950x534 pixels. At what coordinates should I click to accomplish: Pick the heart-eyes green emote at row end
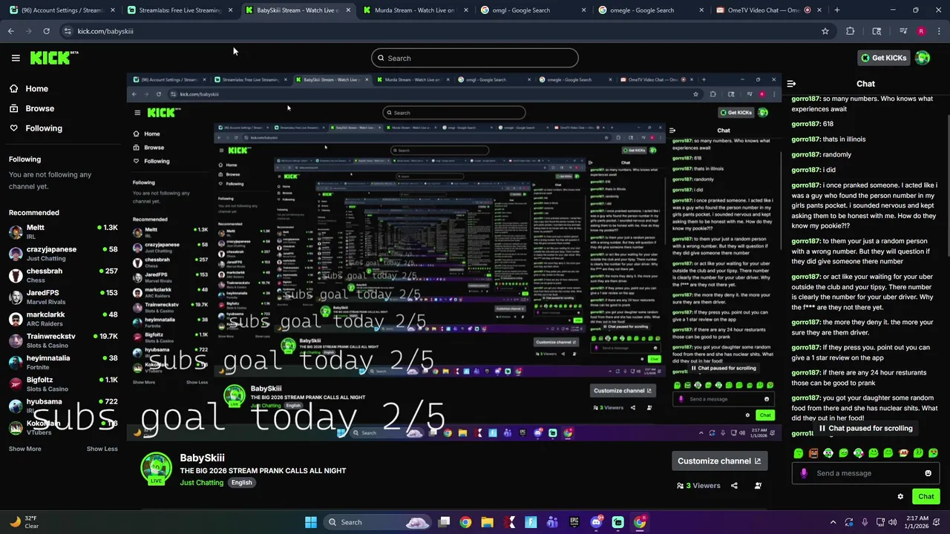coord(933,453)
